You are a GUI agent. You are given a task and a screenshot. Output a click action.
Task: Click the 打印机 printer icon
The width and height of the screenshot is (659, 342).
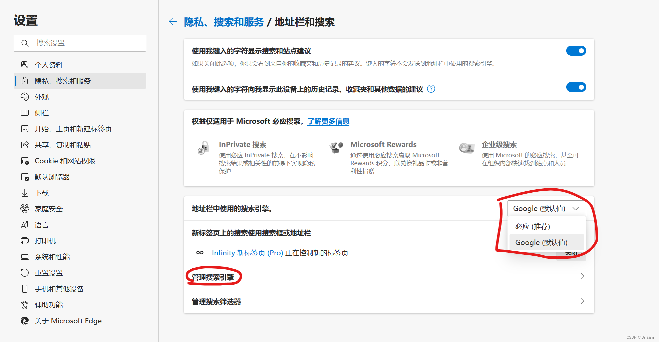[25, 241]
